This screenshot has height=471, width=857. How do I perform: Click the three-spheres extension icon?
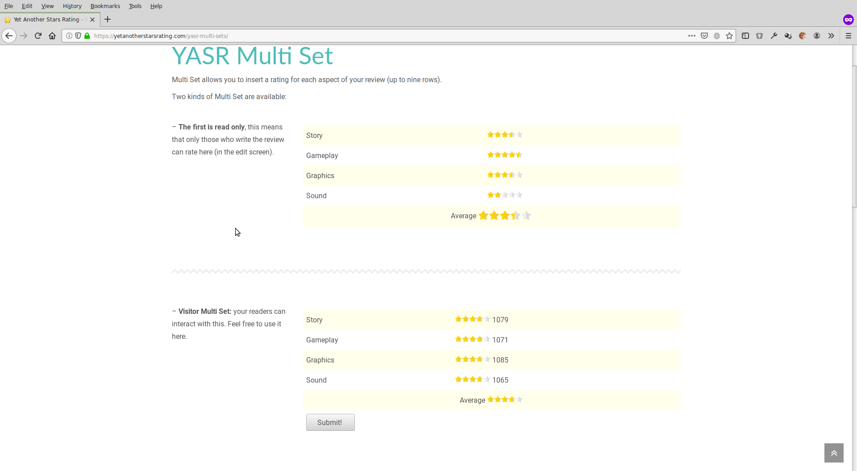coord(788,36)
